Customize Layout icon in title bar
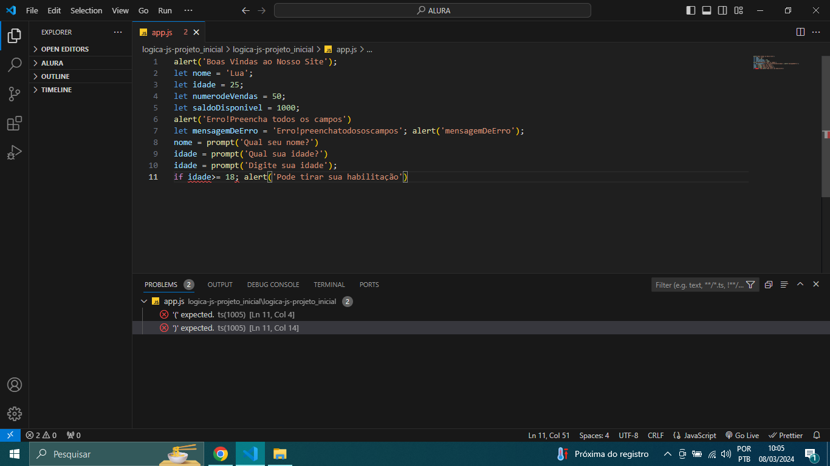Image resolution: width=830 pixels, height=466 pixels. (x=738, y=10)
